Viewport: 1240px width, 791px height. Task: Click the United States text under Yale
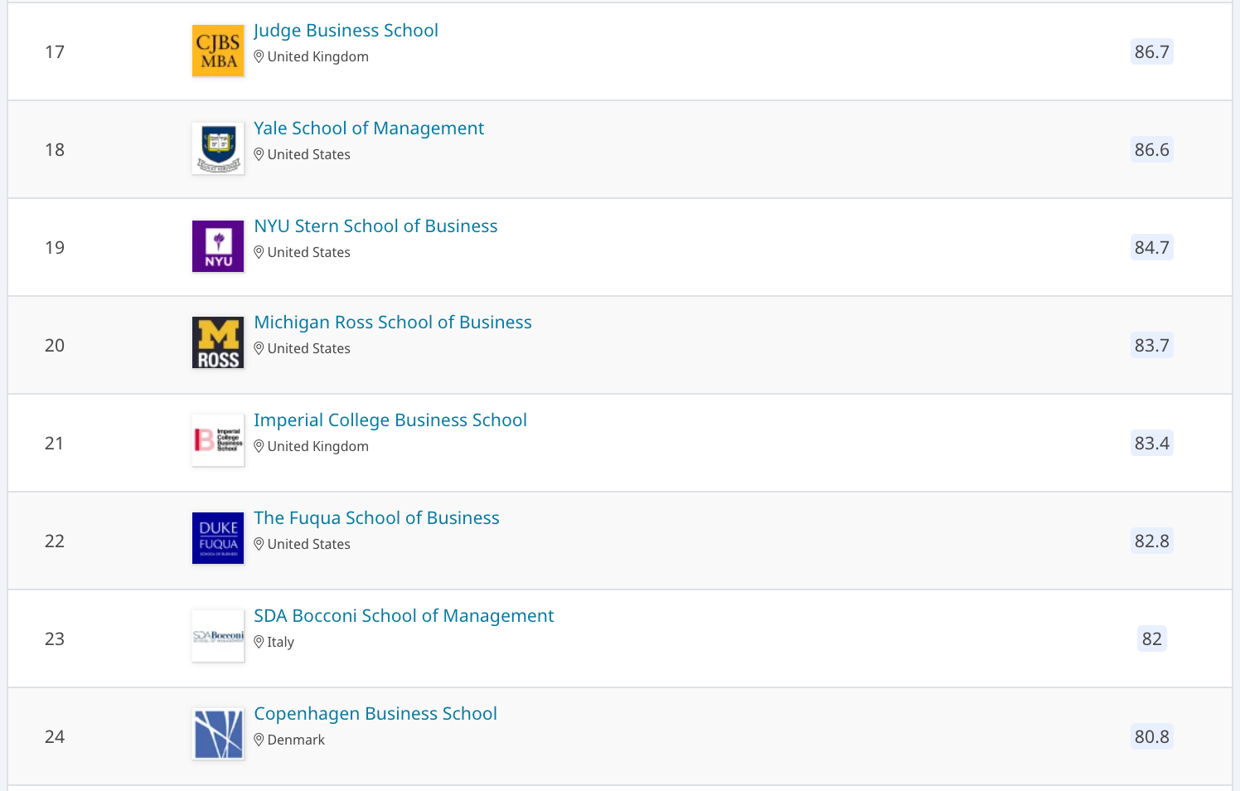(x=309, y=154)
